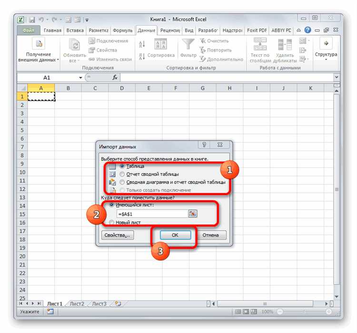Select row header 5
The width and height of the screenshot is (357, 333).
tap(22, 130)
